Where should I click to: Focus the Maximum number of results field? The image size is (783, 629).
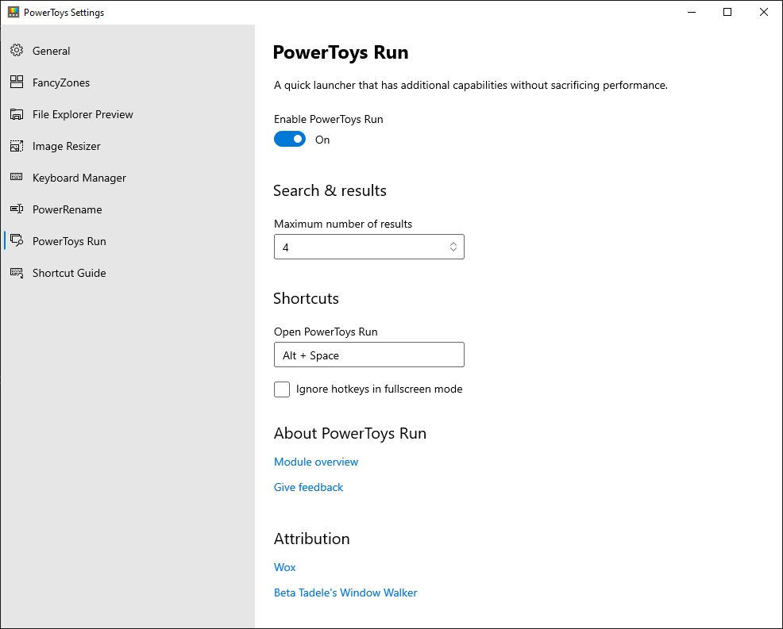pyautogui.click(x=369, y=247)
